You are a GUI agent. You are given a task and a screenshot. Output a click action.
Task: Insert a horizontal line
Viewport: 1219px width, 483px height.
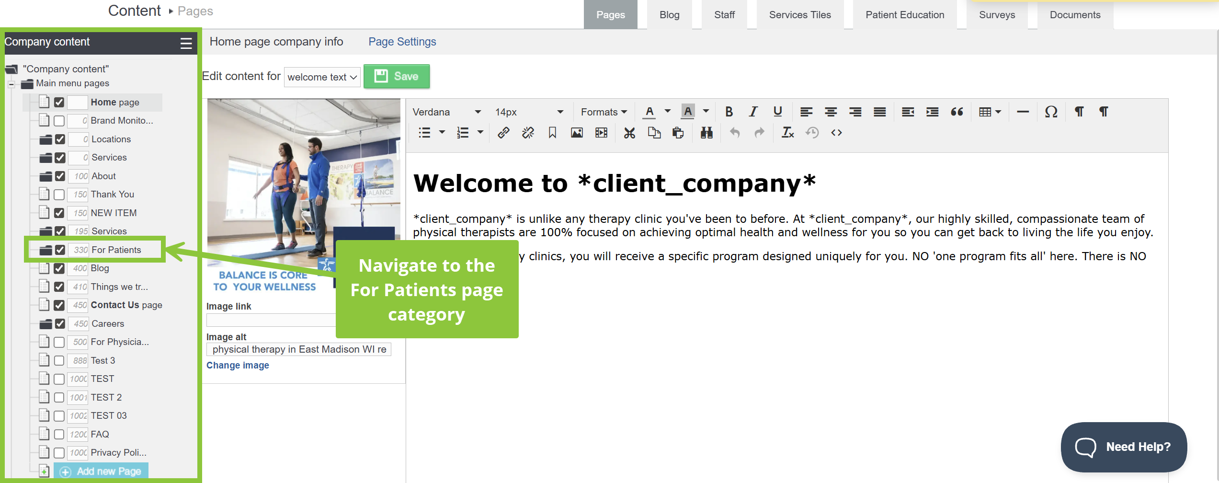[x=1023, y=112]
